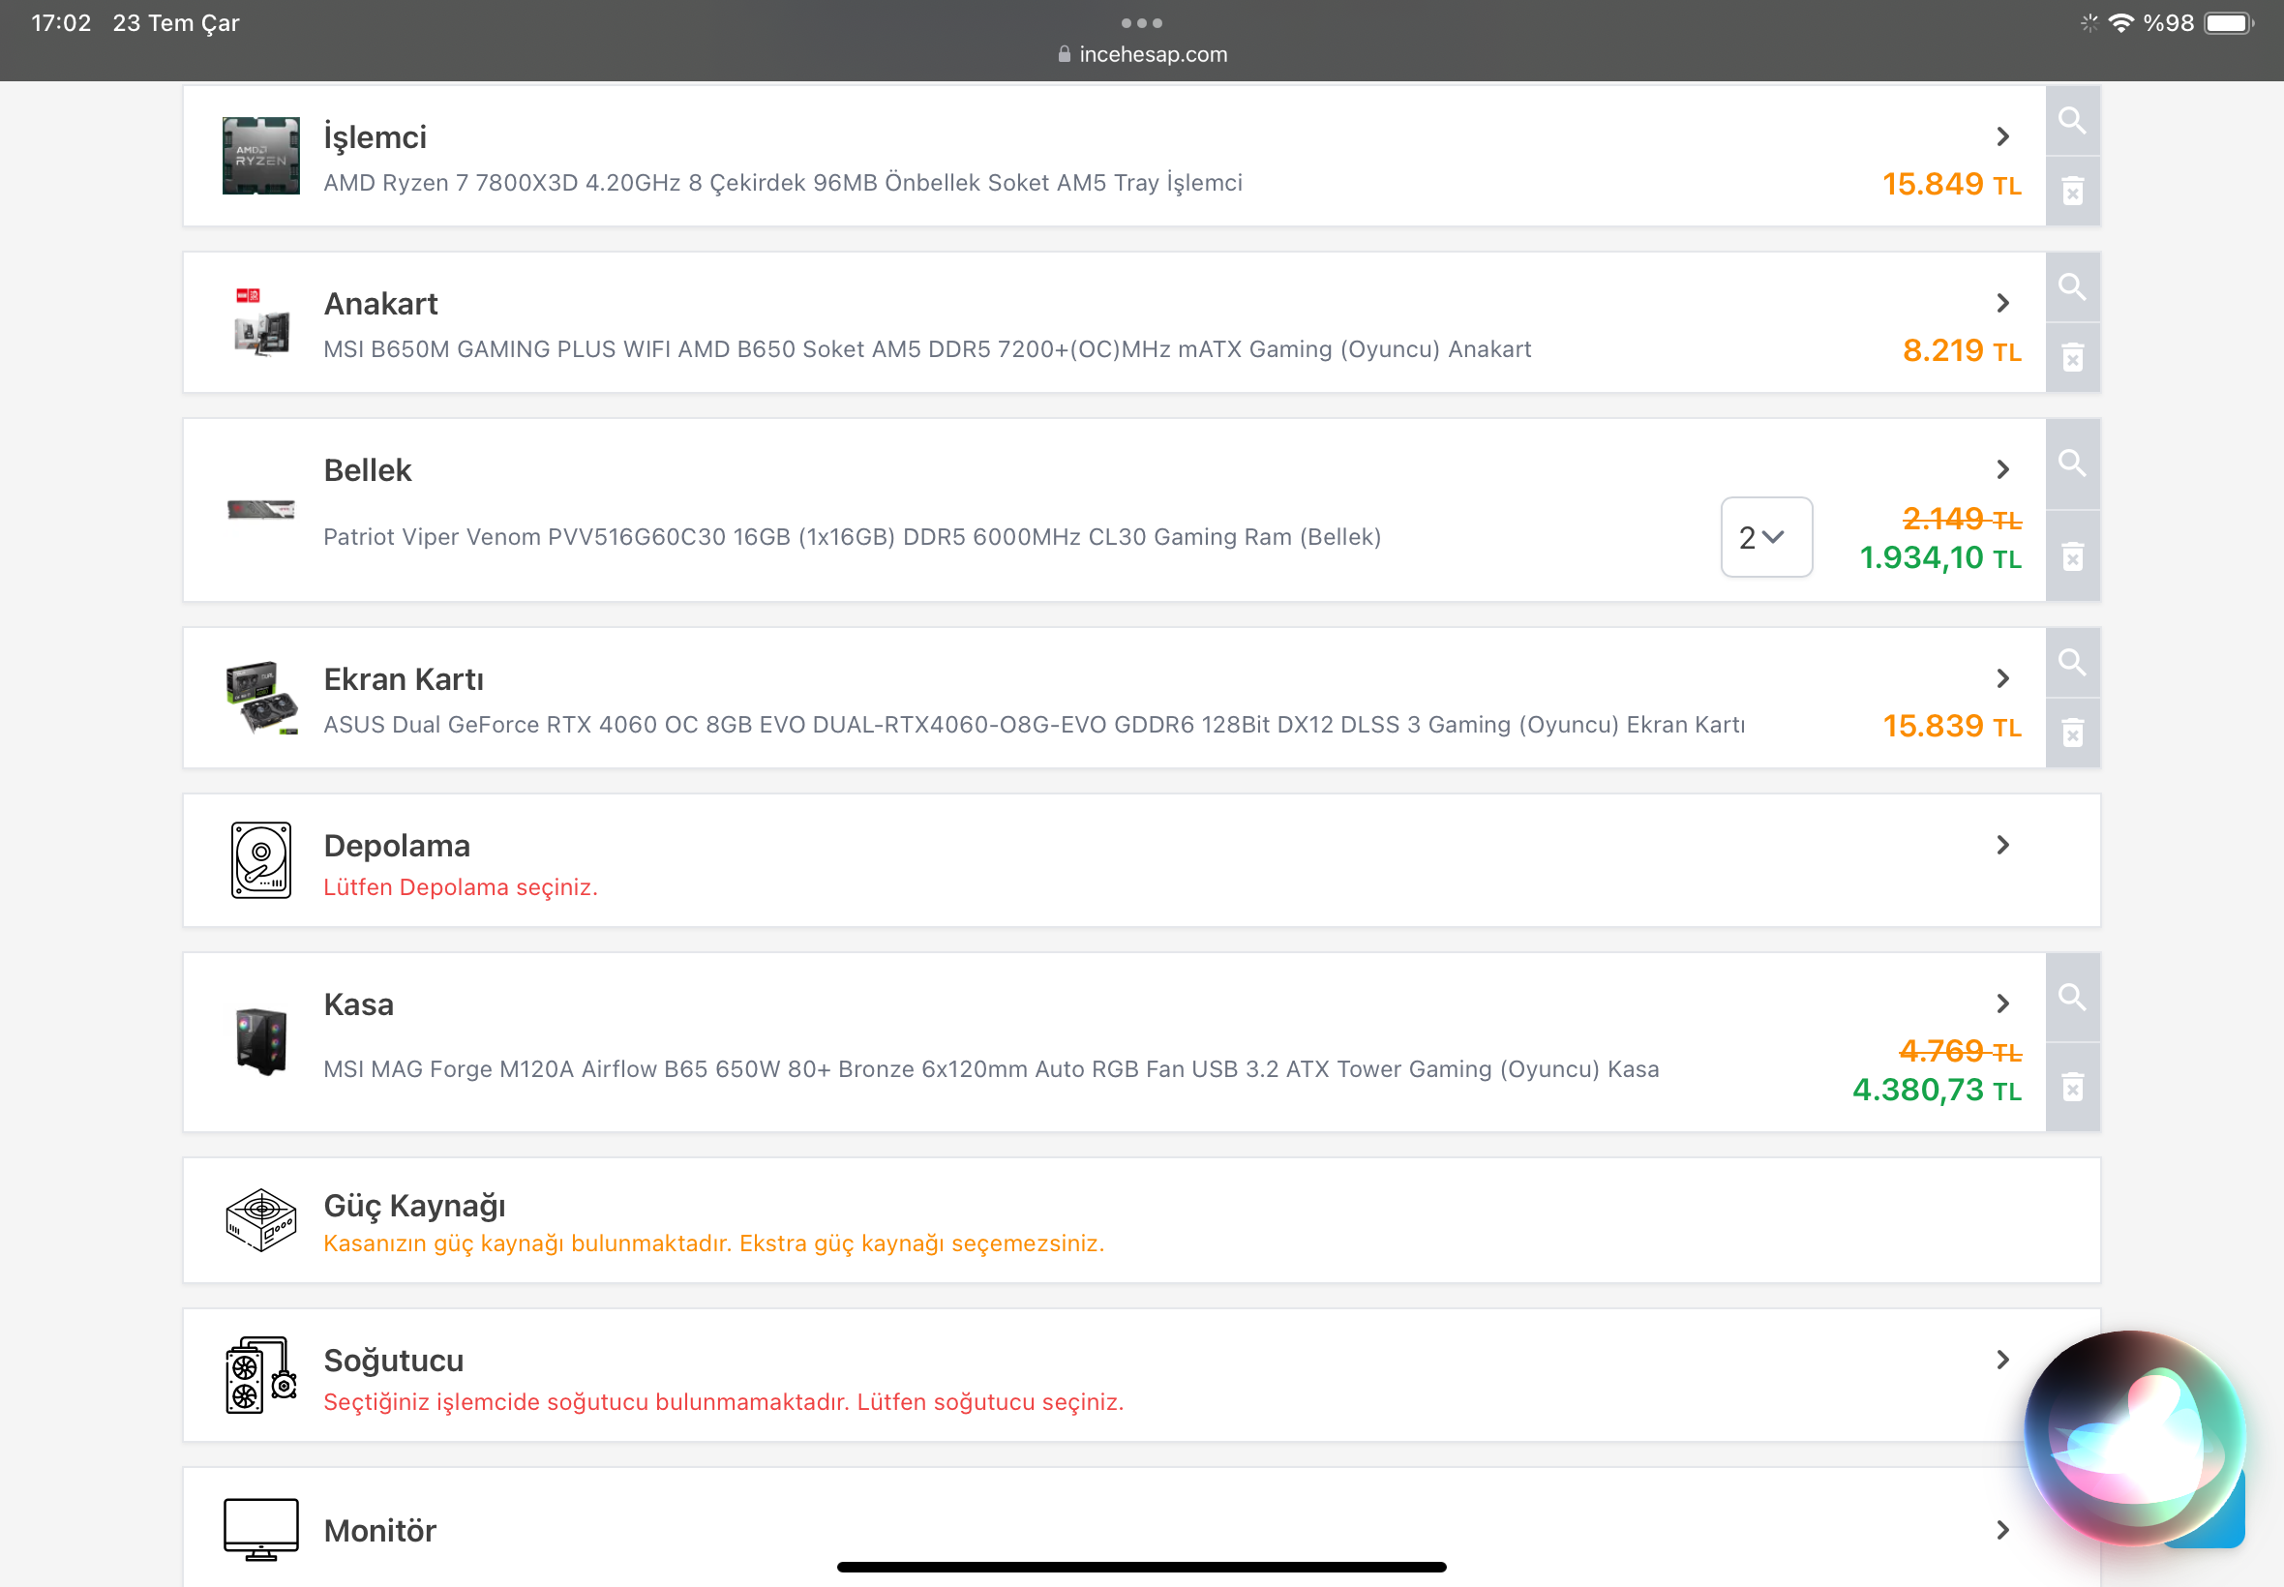The image size is (2284, 1587).
Task: Tap the MSI motherboard thumbnail
Action: 260,322
